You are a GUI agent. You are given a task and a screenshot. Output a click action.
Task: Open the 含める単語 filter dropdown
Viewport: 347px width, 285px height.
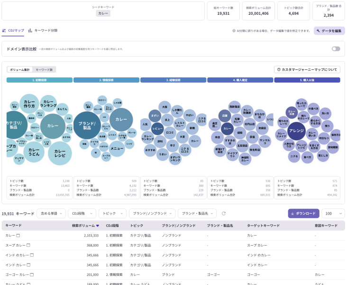point(51,214)
